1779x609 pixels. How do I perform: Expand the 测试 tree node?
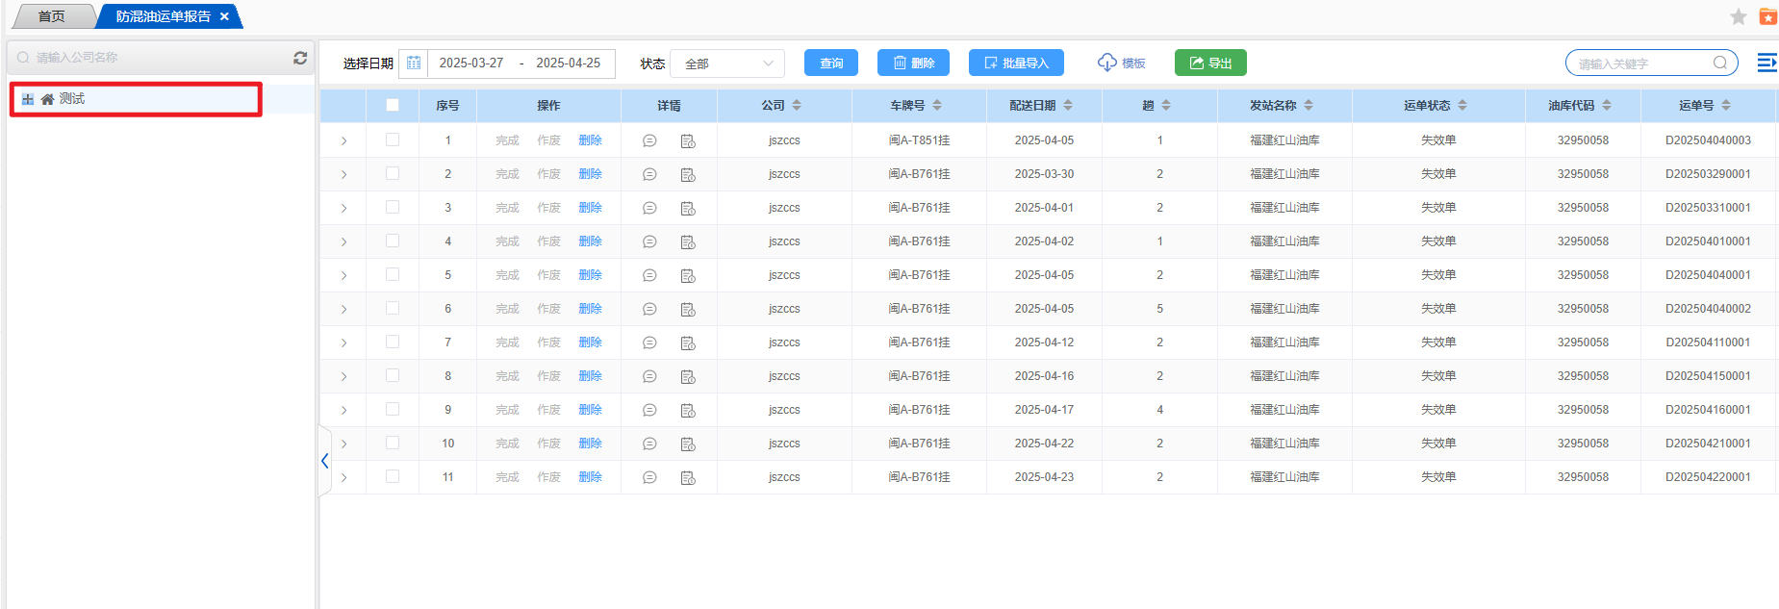[x=28, y=99]
